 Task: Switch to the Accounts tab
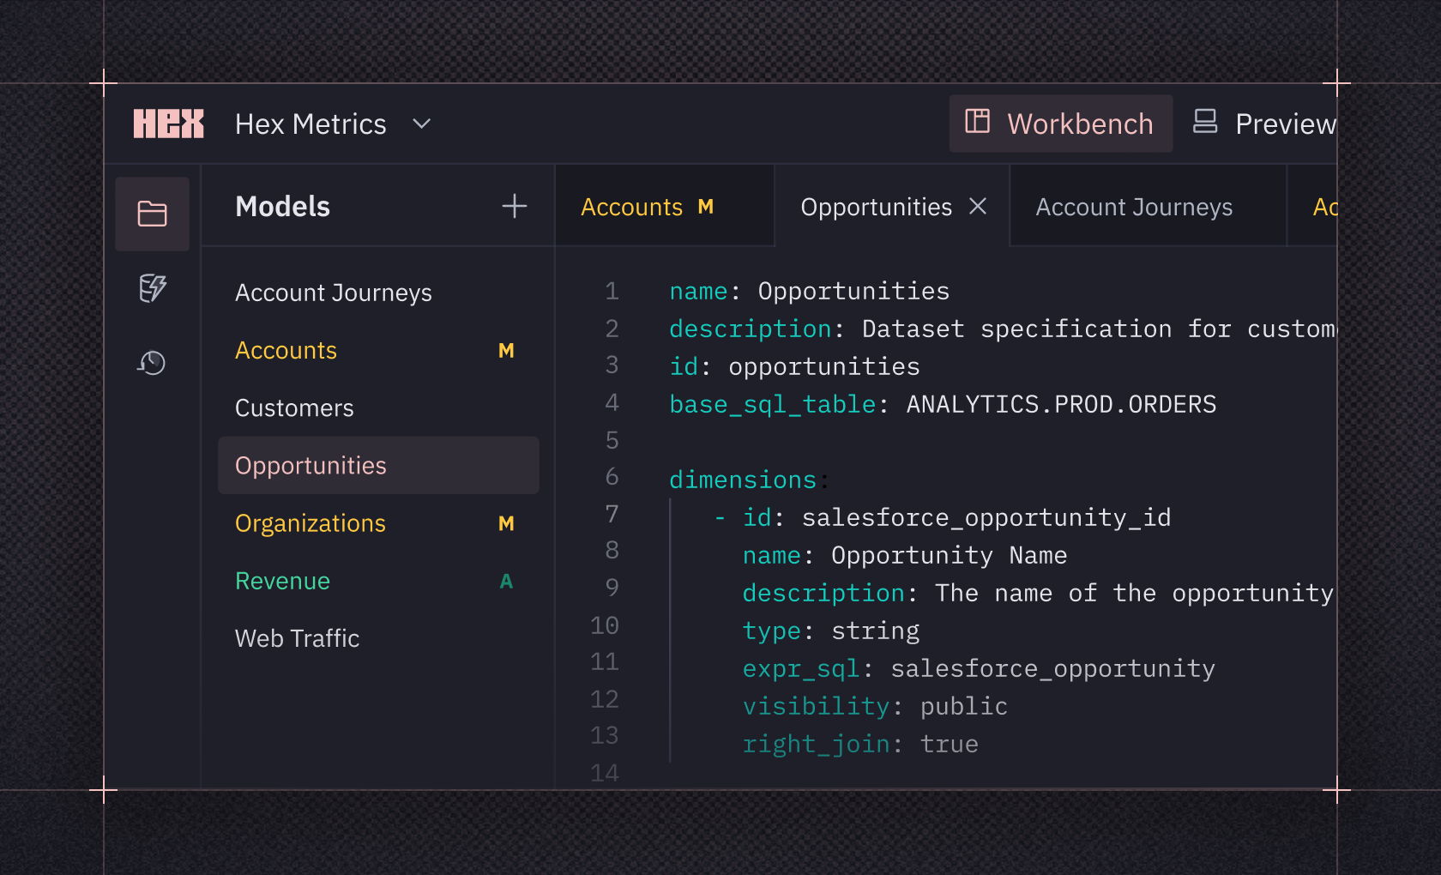pos(632,206)
